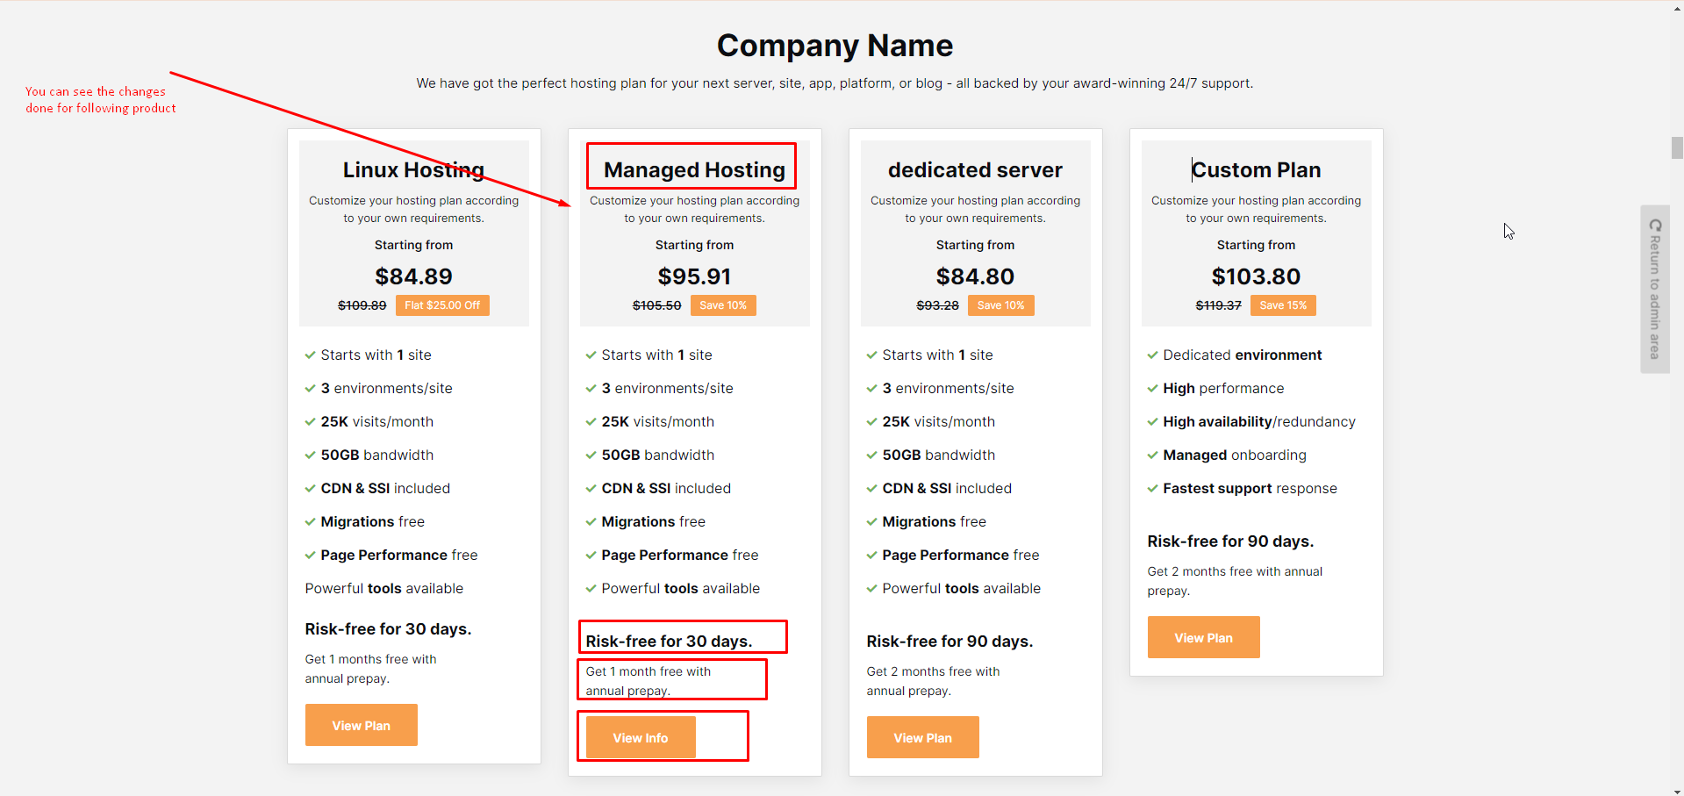Viewport: 1684px width, 796px height.
Task: Click the checkmark next to High availability/redundancy
Action: coord(1152,422)
